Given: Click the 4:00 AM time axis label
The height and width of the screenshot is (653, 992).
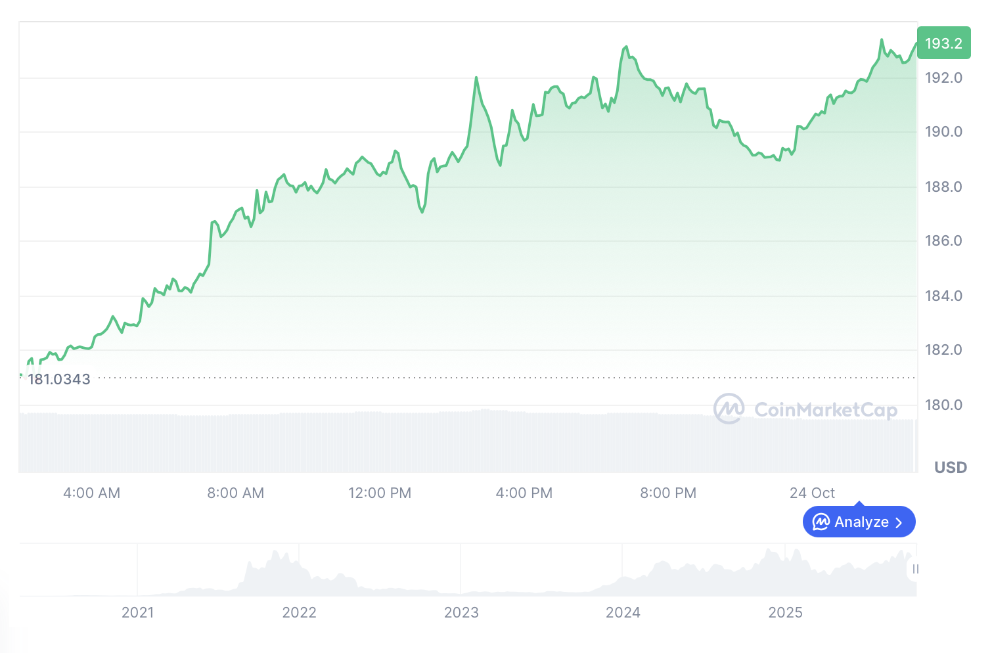Looking at the screenshot, I should coord(92,493).
